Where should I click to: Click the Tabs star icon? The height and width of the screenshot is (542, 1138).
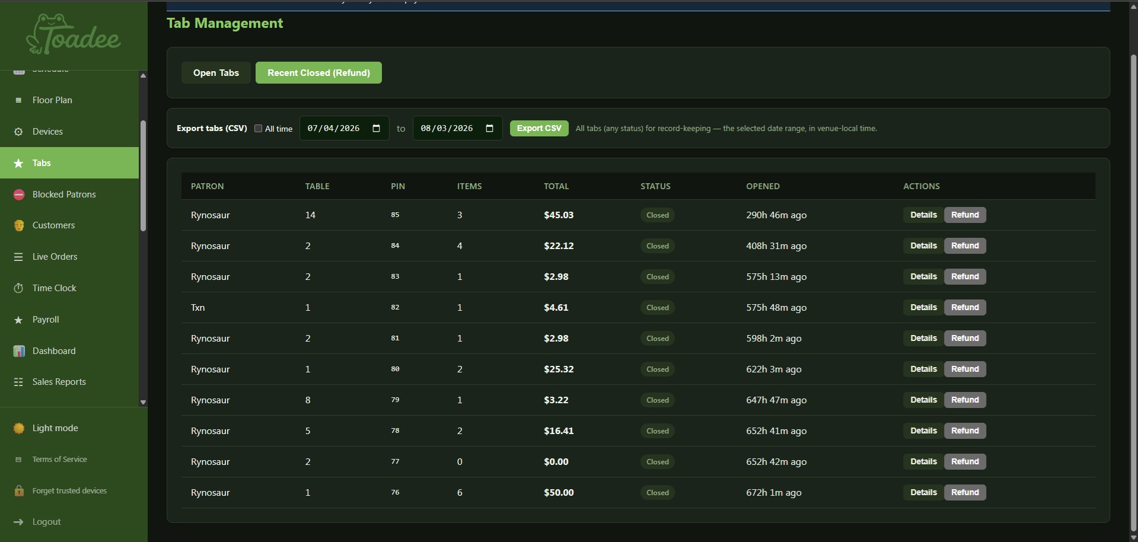(x=18, y=163)
